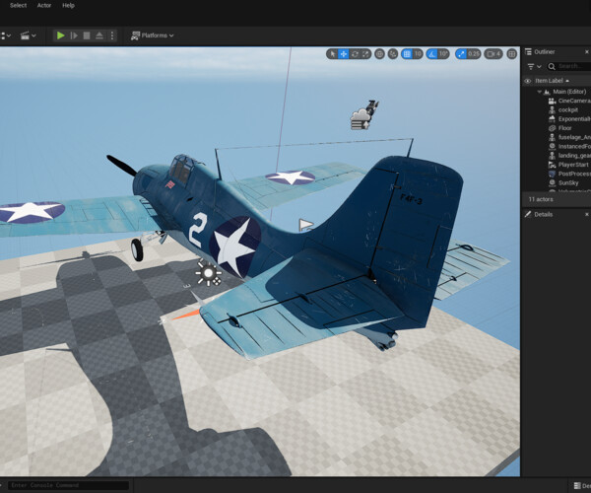Select SunSky actor in Outliner
Screen dimensions: 591x493
(569, 182)
